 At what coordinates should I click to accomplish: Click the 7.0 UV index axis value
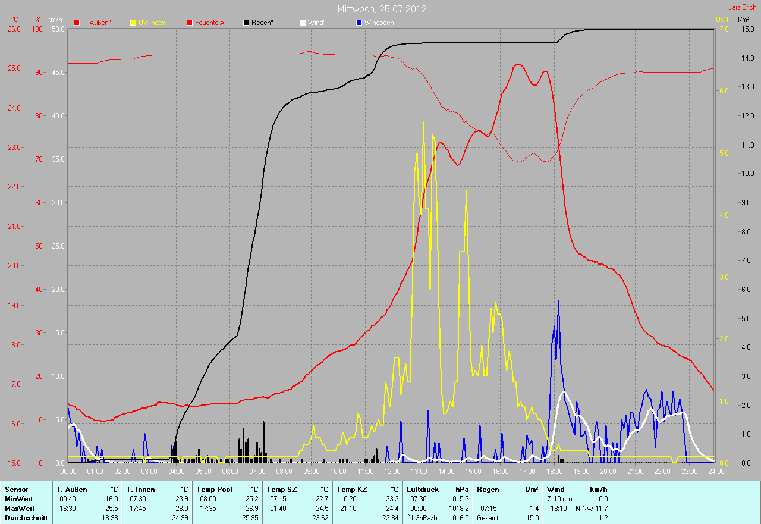724,29
